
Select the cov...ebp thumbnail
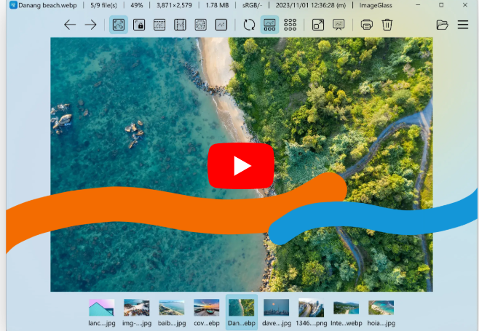click(207, 312)
